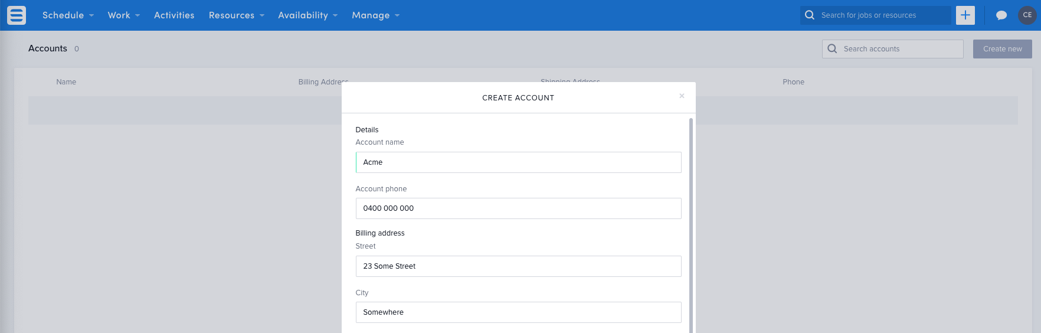
Task: Go to the Activities page
Action: tap(174, 15)
